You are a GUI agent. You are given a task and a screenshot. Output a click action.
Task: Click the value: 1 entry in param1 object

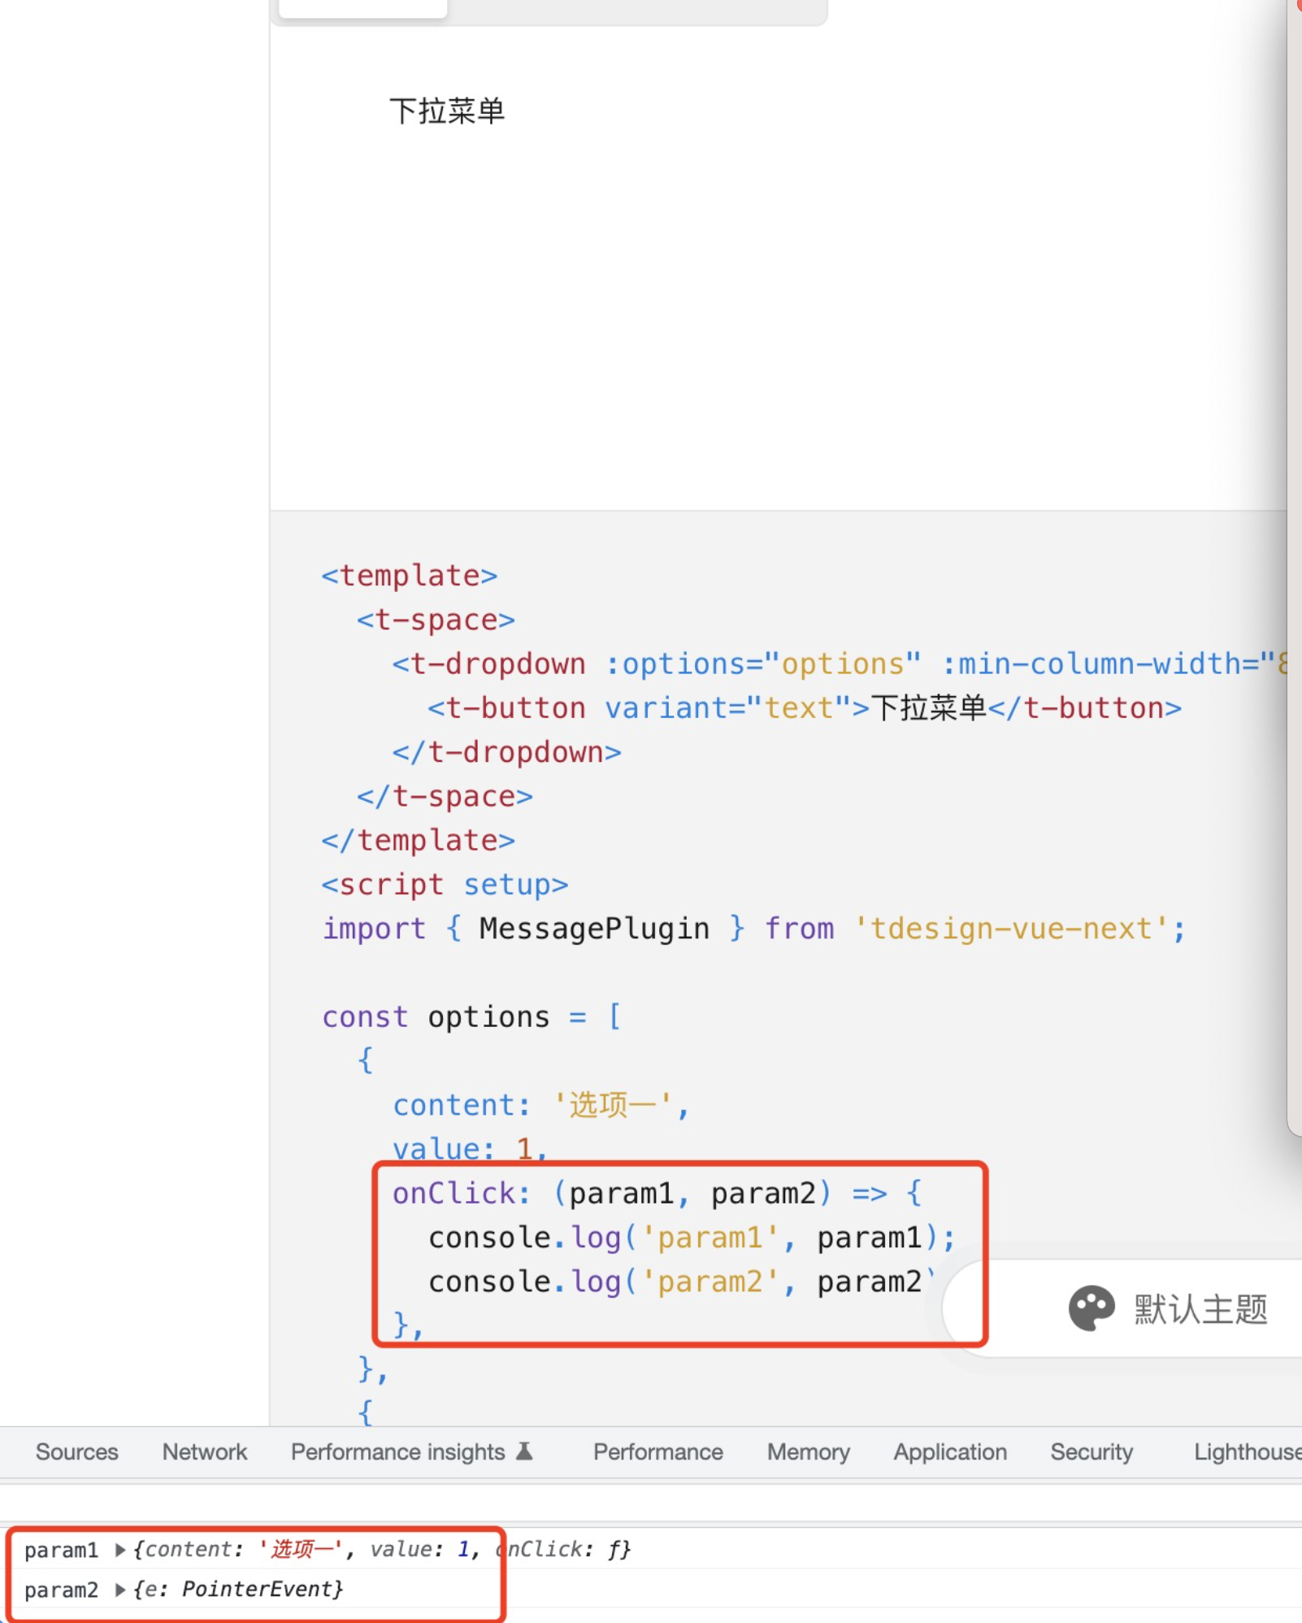pyautogui.click(x=419, y=1549)
